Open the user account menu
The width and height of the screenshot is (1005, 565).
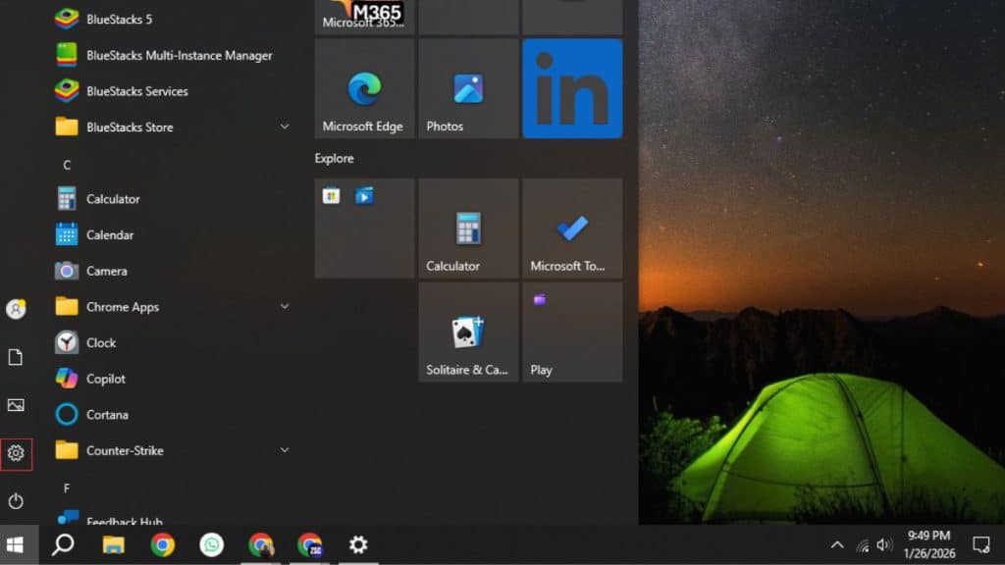(16, 309)
